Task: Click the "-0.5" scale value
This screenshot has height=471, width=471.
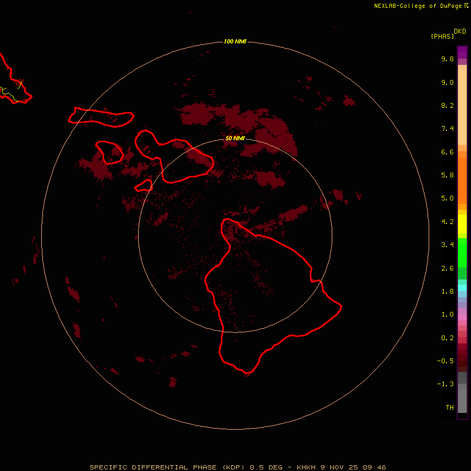Action: point(445,361)
